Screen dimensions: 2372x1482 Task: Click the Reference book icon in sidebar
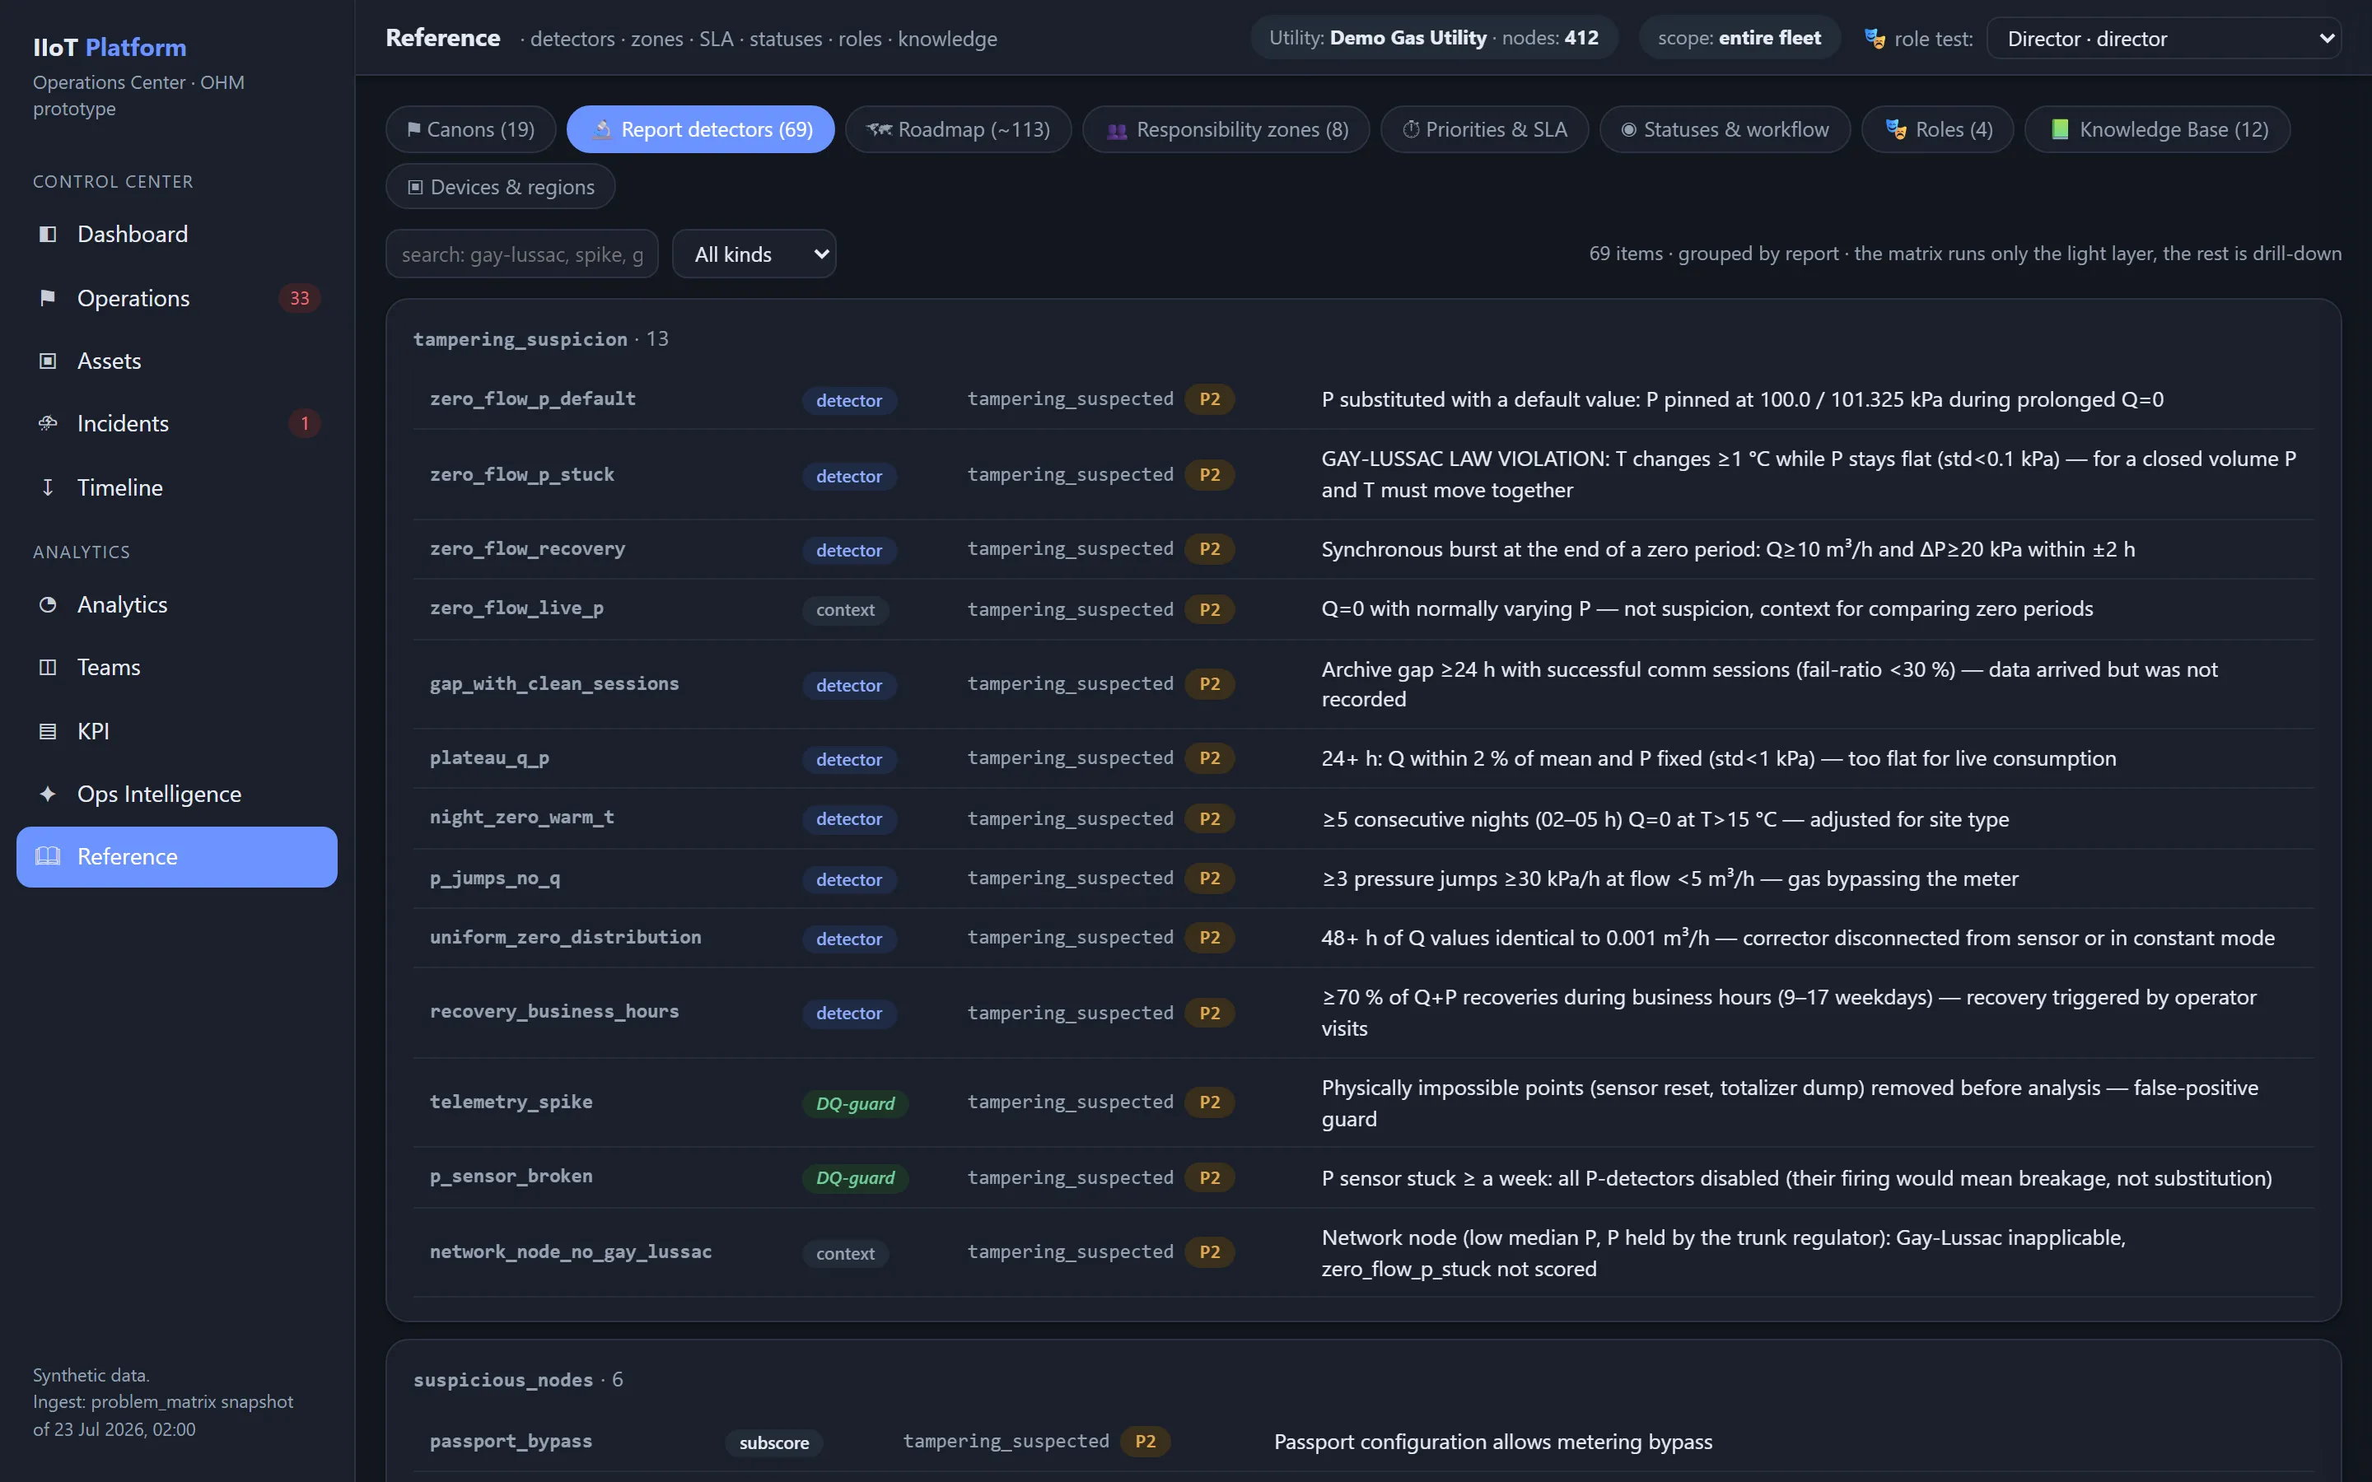47,856
